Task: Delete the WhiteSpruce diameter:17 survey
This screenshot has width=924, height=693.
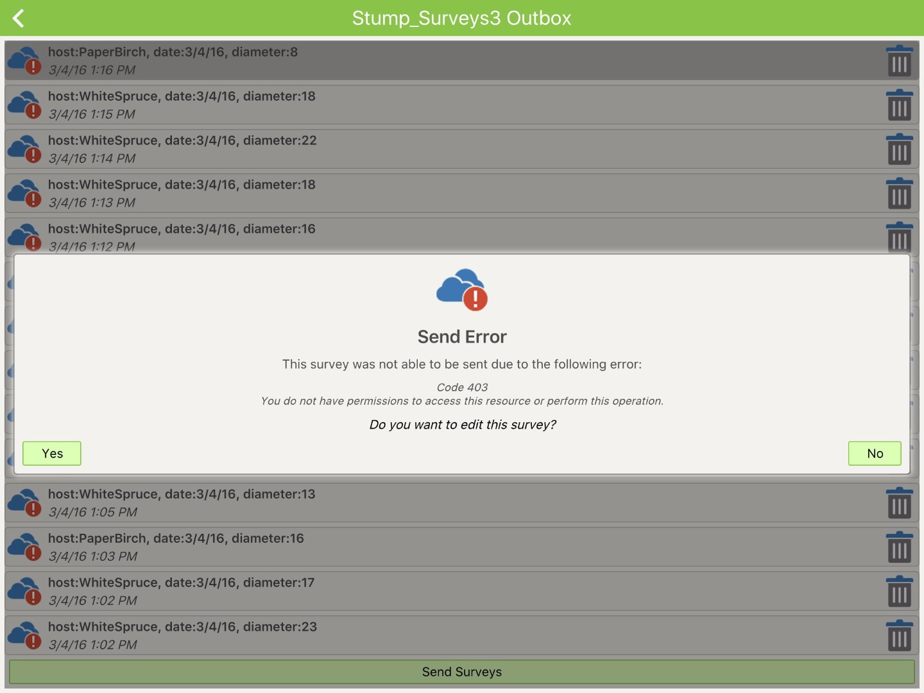Action: point(899,592)
